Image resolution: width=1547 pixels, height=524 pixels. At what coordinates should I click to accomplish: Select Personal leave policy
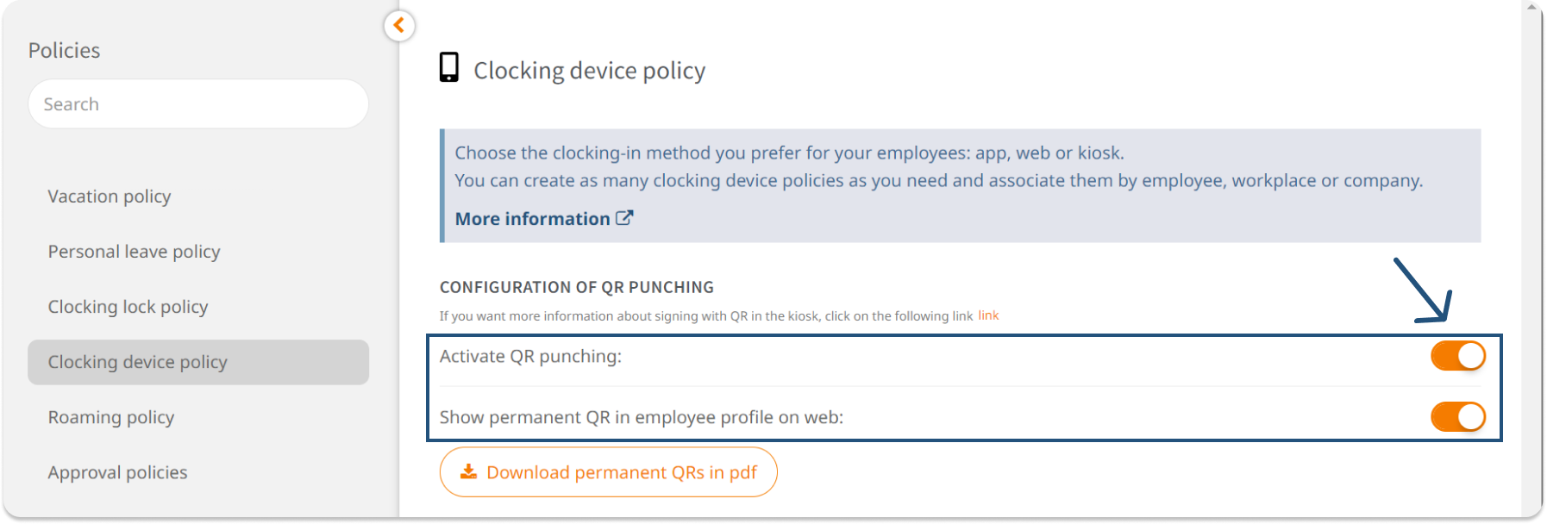(134, 252)
